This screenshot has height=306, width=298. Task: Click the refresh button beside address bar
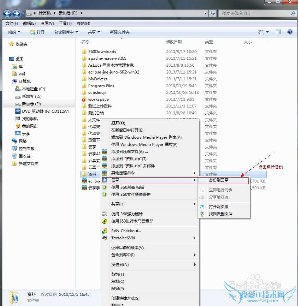pyautogui.click(x=213, y=13)
